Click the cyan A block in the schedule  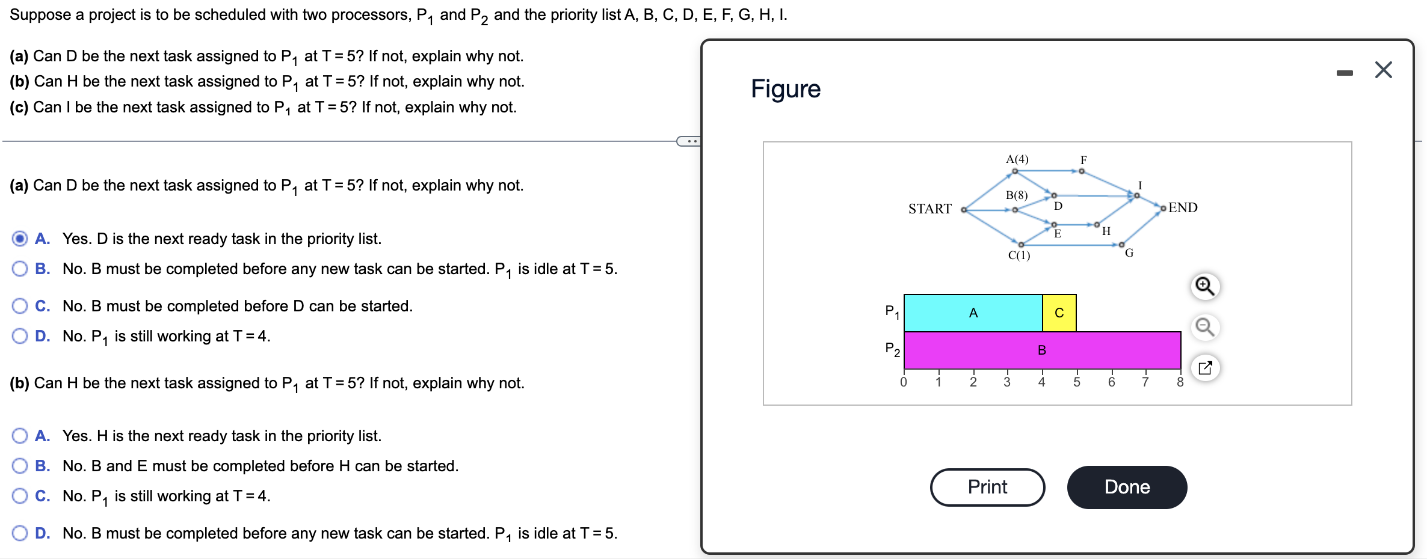(x=972, y=312)
